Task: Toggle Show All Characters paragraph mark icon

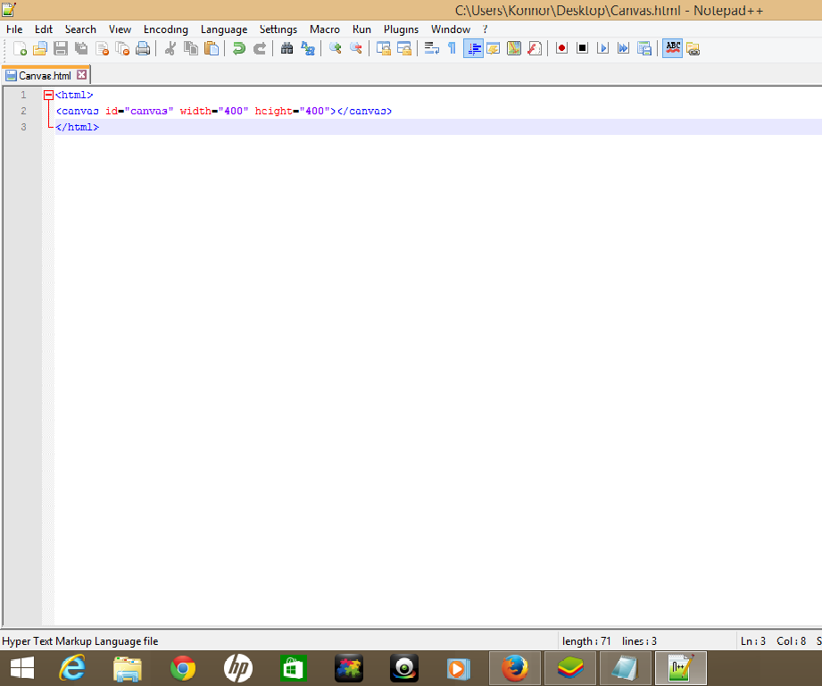Action: [x=452, y=49]
